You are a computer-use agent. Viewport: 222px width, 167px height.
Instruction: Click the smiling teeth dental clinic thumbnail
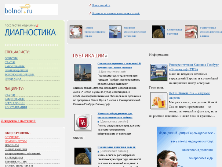tap(191, 32)
